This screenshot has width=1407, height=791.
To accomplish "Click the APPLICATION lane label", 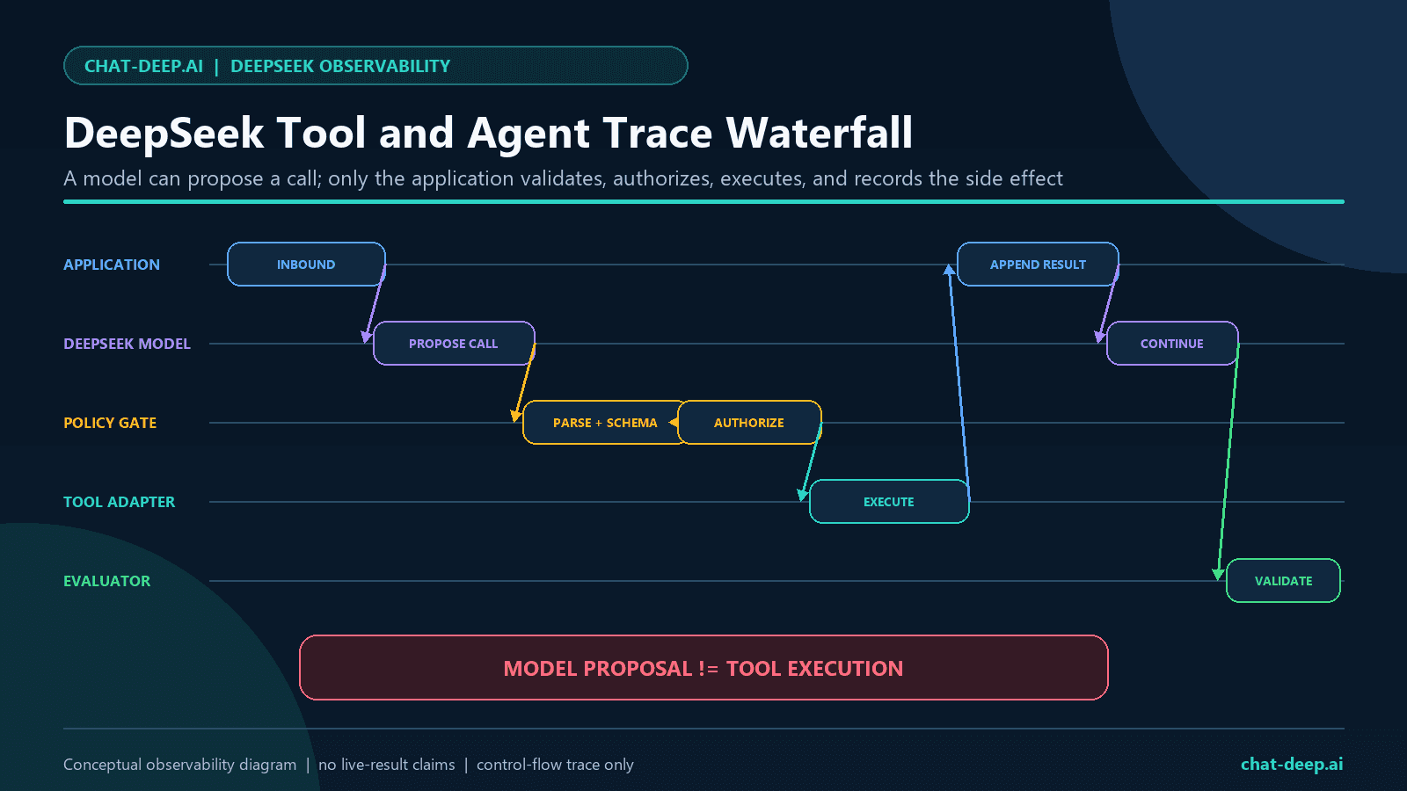I will click(112, 265).
